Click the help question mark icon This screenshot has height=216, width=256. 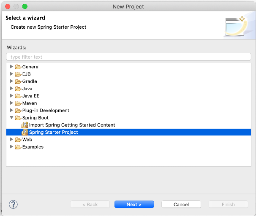point(13,204)
